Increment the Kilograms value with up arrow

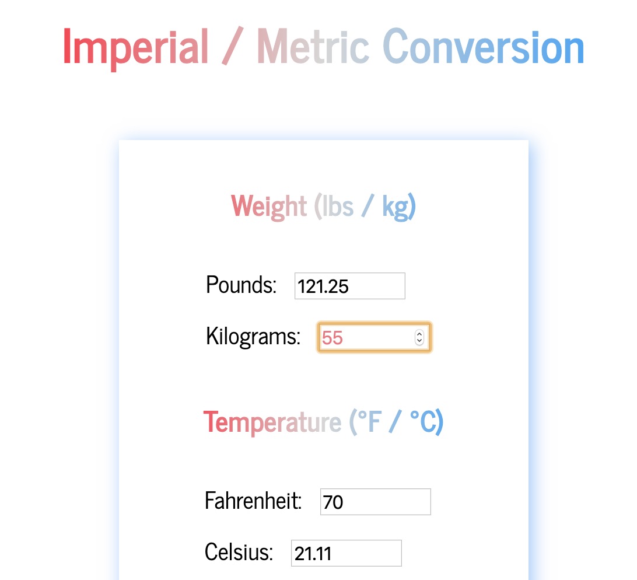point(419,334)
